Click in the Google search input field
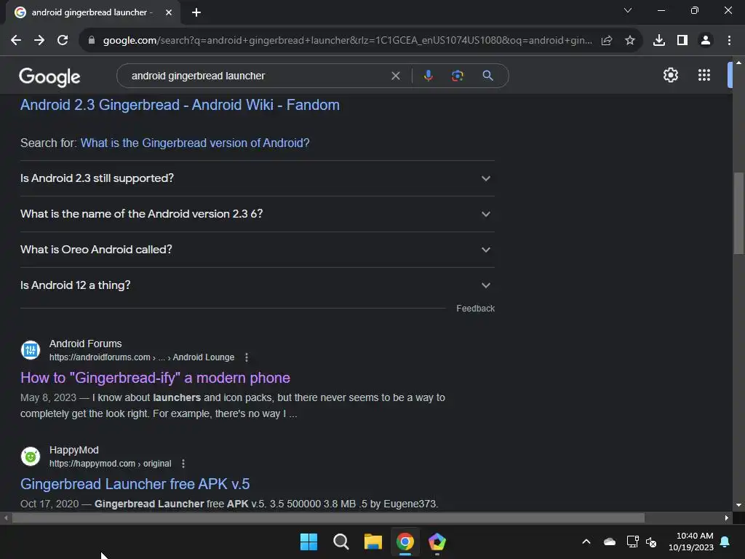Viewport: 745px width, 559px height. 257,76
